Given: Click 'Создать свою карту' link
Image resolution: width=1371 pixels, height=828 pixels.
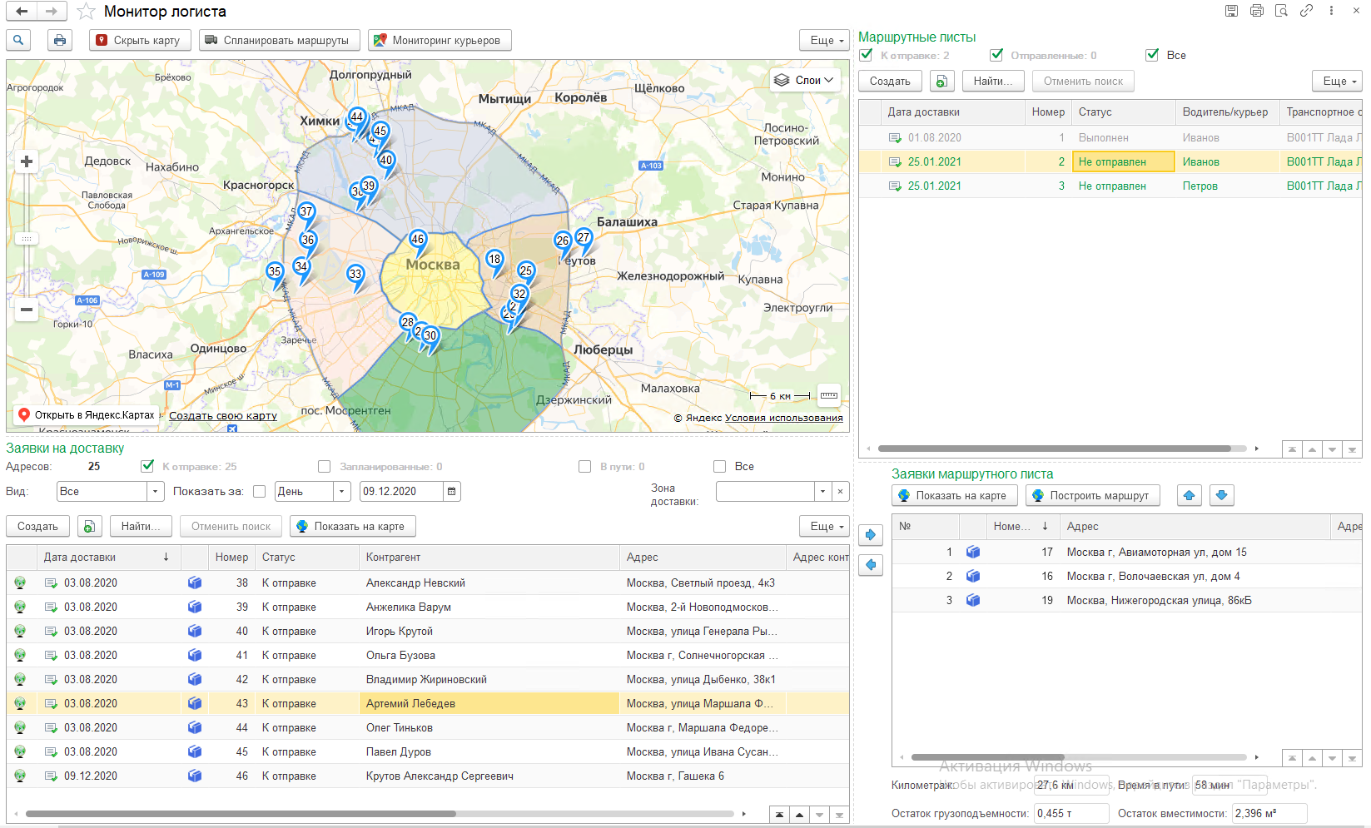Looking at the screenshot, I should pos(223,415).
